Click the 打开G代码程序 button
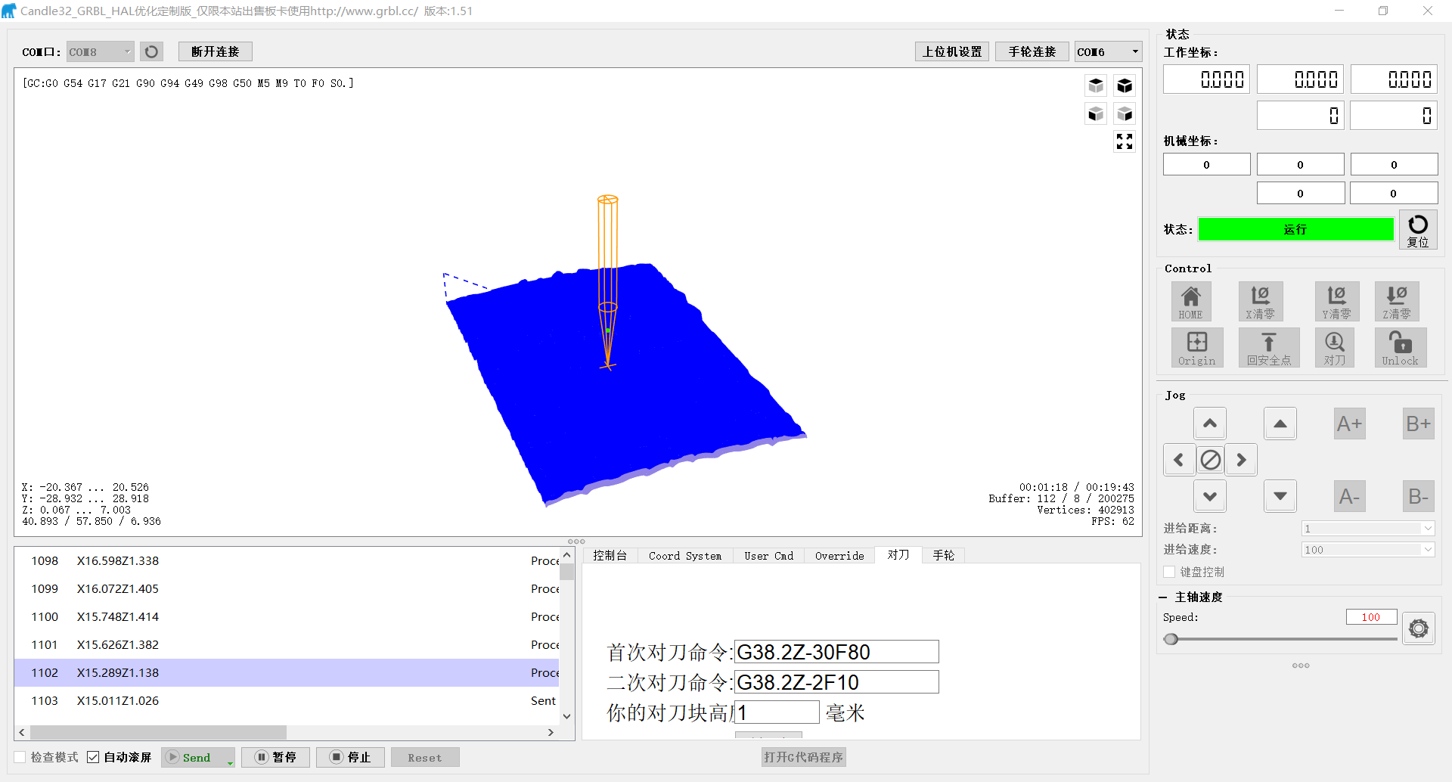The image size is (1452, 782). 803,757
